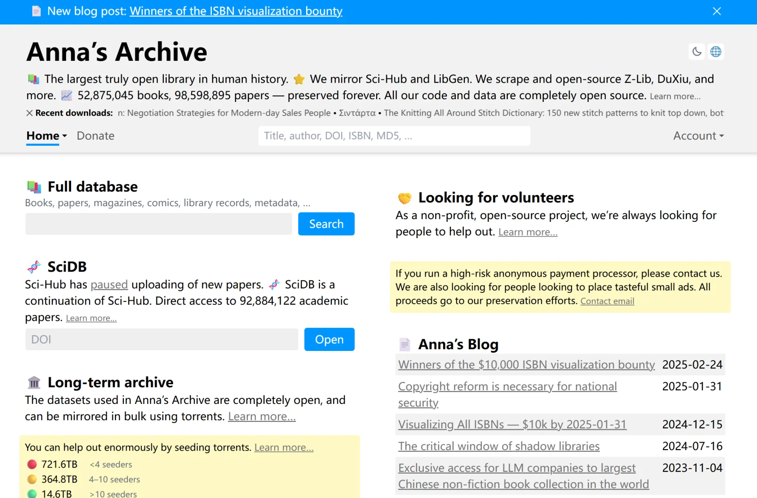Click the date 2023-11-04
The image size is (757, 498).
[692, 468]
